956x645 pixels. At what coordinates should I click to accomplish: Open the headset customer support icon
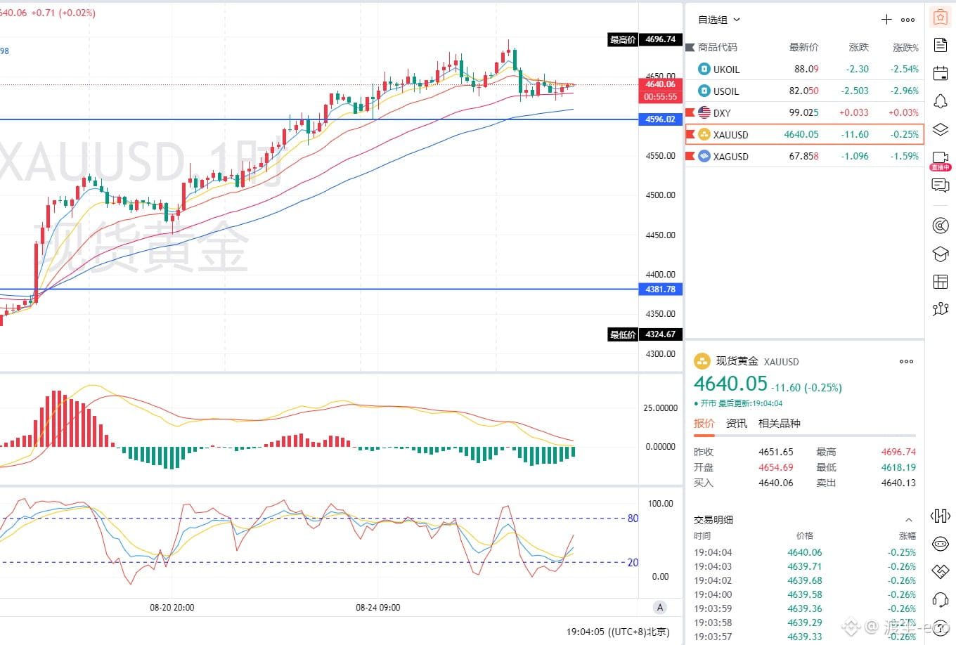(x=941, y=599)
